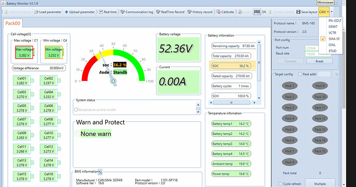Click the Calibrate tool icon
Screen dimensions: 356x187
point(218,12)
